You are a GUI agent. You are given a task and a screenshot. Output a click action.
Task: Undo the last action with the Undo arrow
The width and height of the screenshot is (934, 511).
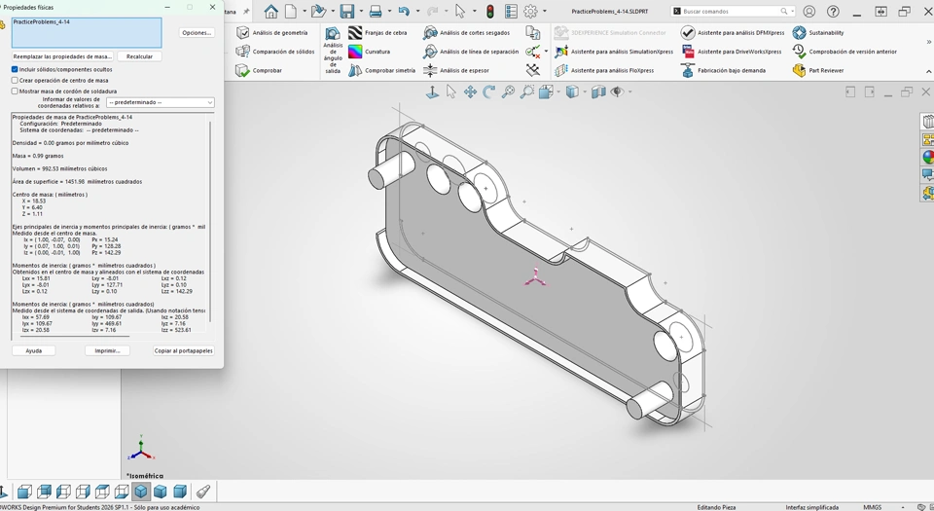coord(404,12)
